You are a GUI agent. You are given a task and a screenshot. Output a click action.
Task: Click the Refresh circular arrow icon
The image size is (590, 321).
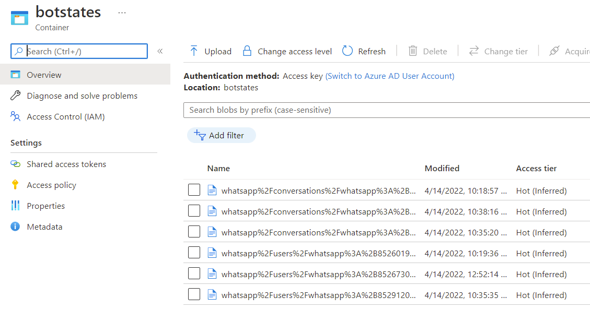pyautogui.click(x=348, y=51)
